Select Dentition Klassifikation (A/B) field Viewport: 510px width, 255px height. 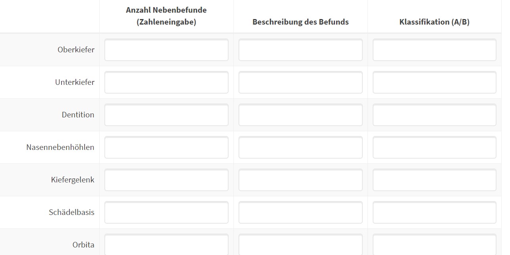point(434,115)
